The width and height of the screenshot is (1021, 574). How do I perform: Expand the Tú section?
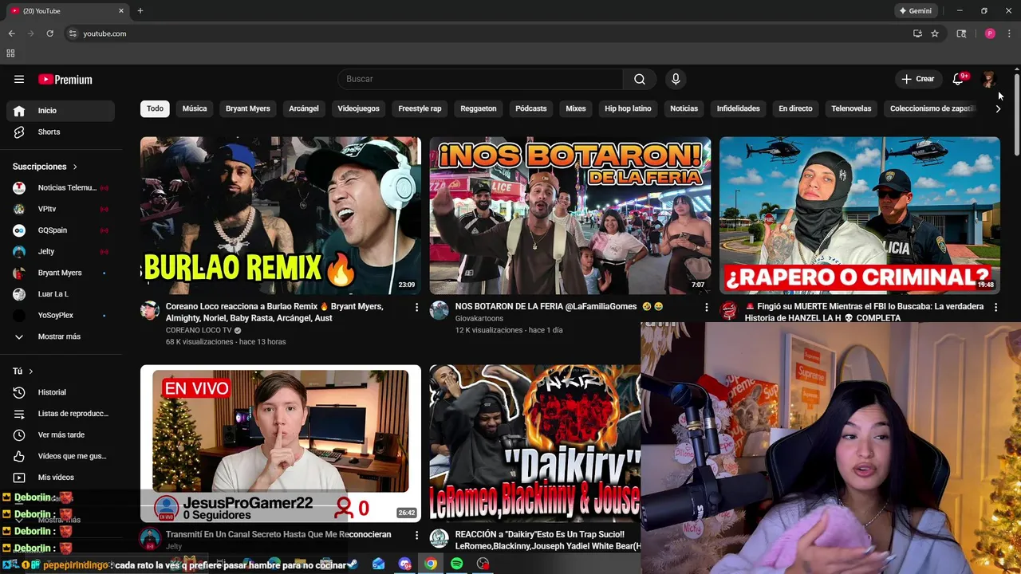tap(23, 372)
